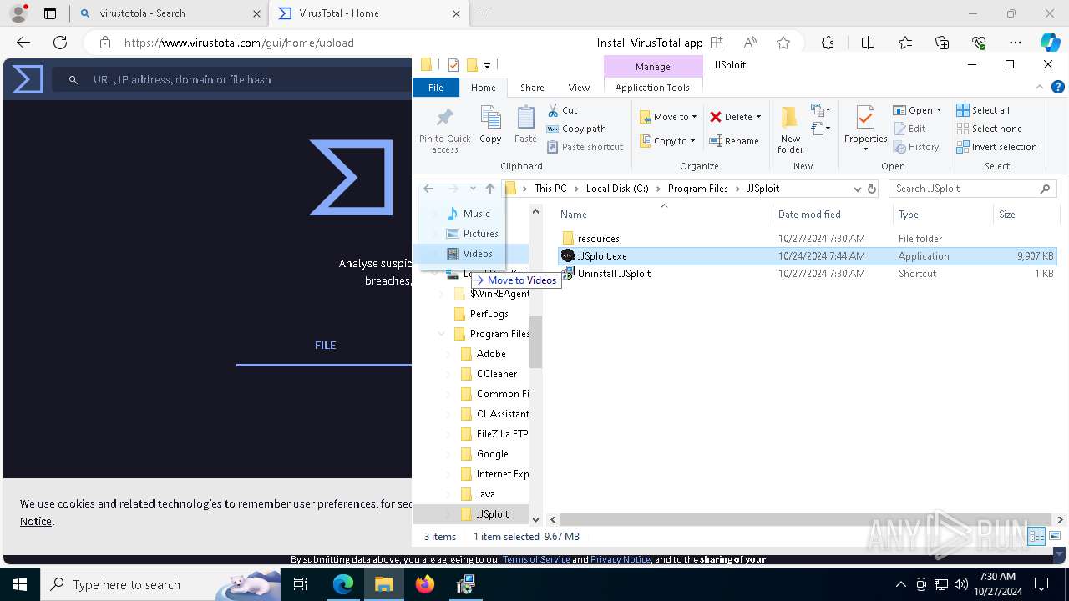Click the ribbon help question icon
The width and height of the screenshot is (1069, 601).
[x=1057, y=87]
